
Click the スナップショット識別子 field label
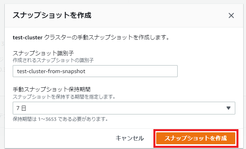(43, 53)
